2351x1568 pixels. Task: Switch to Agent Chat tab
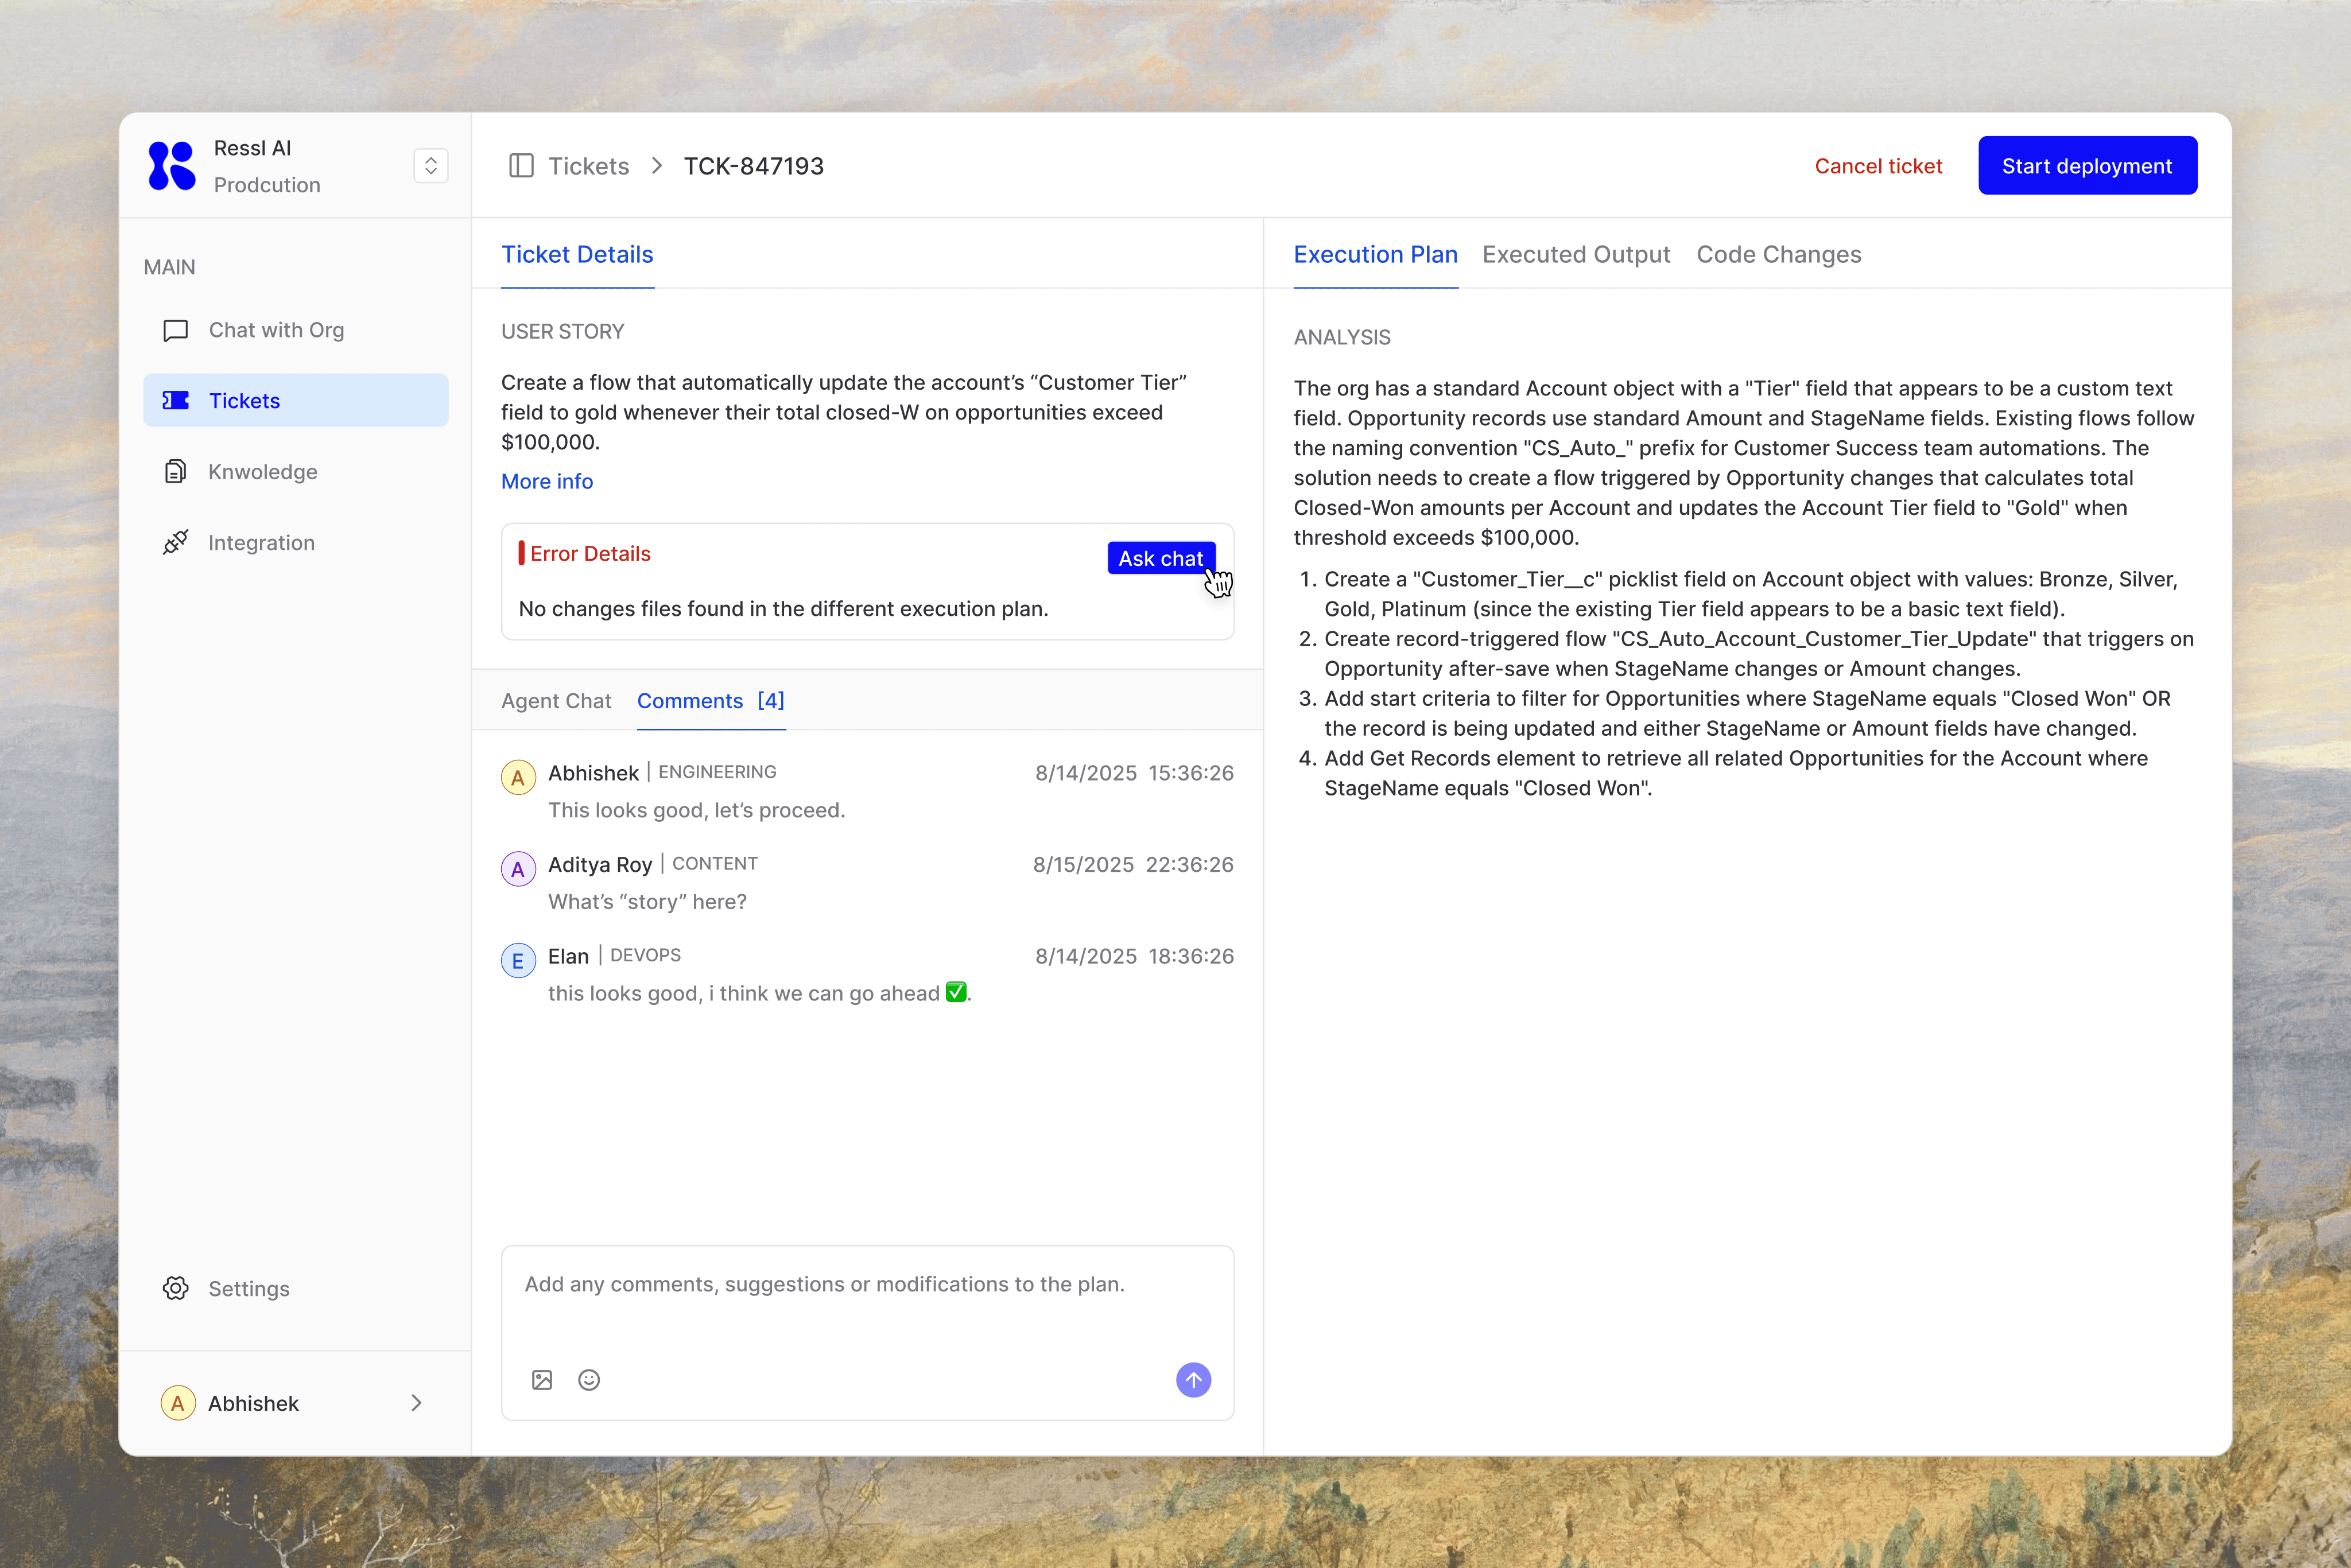[556, 701]
